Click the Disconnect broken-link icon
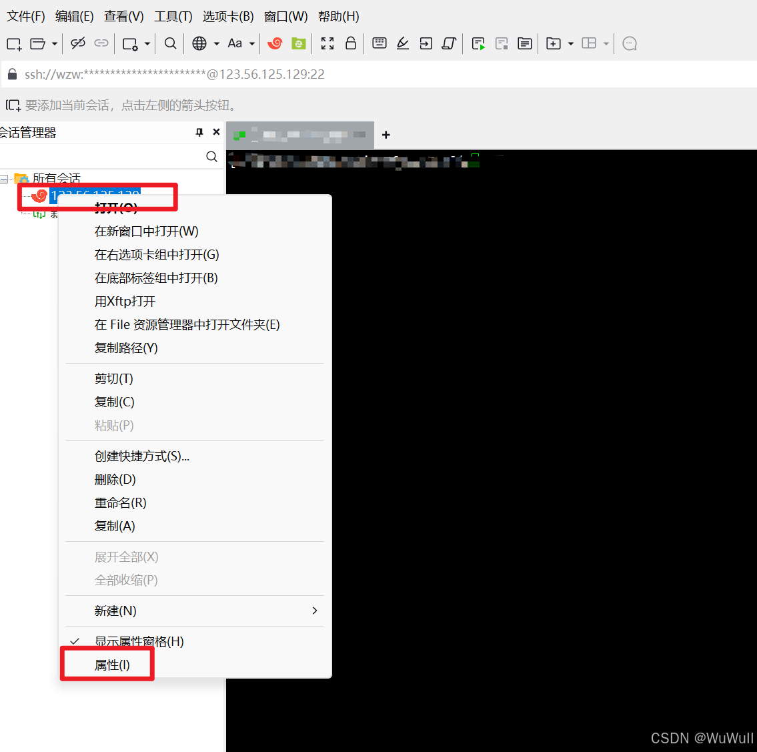The image size is (757, 752). pyautogui.click(x=78, y=43)
